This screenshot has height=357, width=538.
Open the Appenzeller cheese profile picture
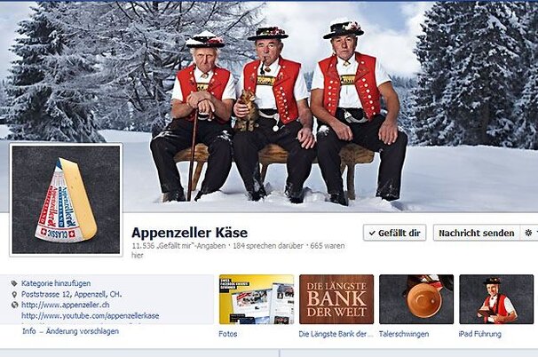pos(66,200)
